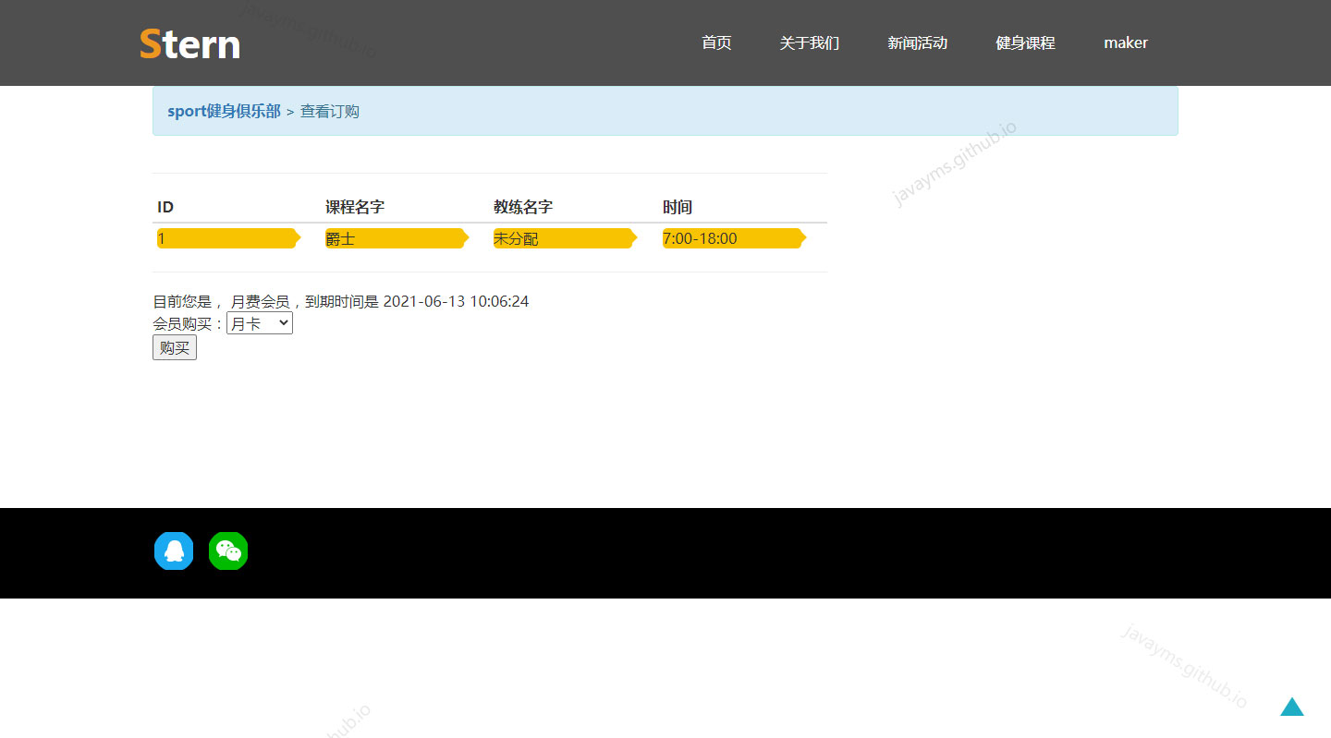Select maker in the navigation bar
1331x738 pixels.
click(x=1126, y=42)
